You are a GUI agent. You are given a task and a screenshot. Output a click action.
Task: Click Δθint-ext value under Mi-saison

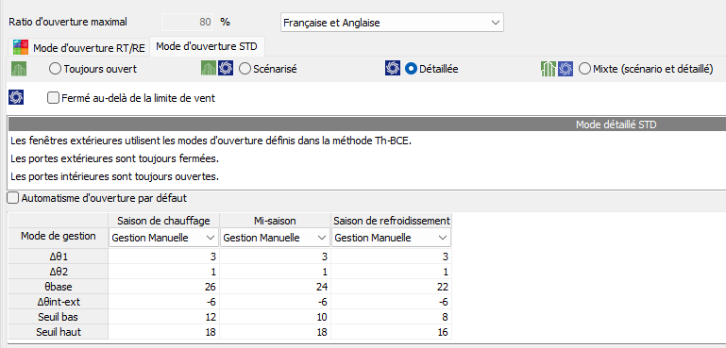(275, 302)
